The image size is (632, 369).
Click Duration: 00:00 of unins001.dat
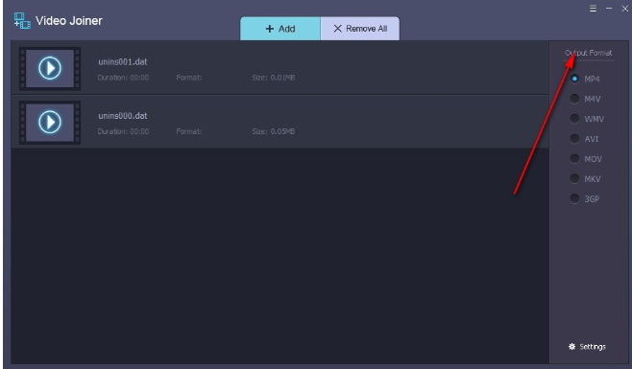[x=123, y=78]
